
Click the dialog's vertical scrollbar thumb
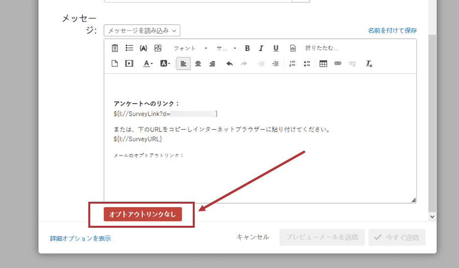[433, 123]
